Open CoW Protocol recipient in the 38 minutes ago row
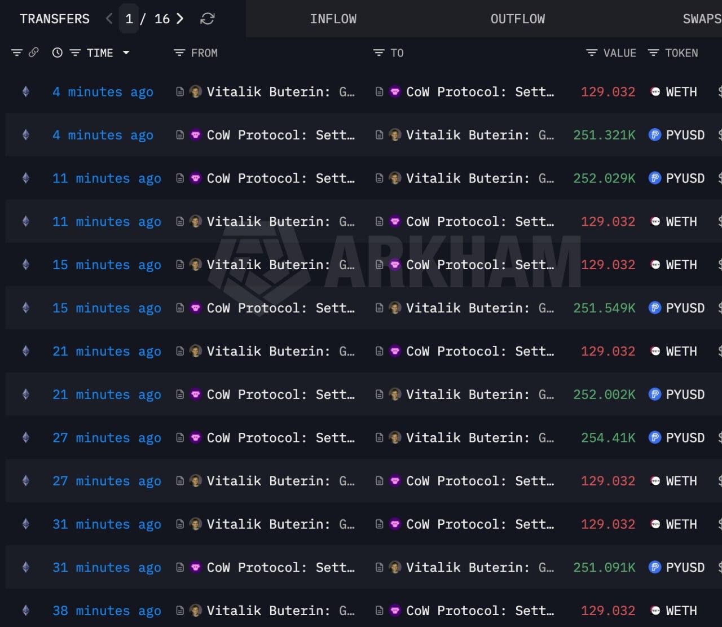Viewport: 722px width, 627px height. click(x=480, y=611)
